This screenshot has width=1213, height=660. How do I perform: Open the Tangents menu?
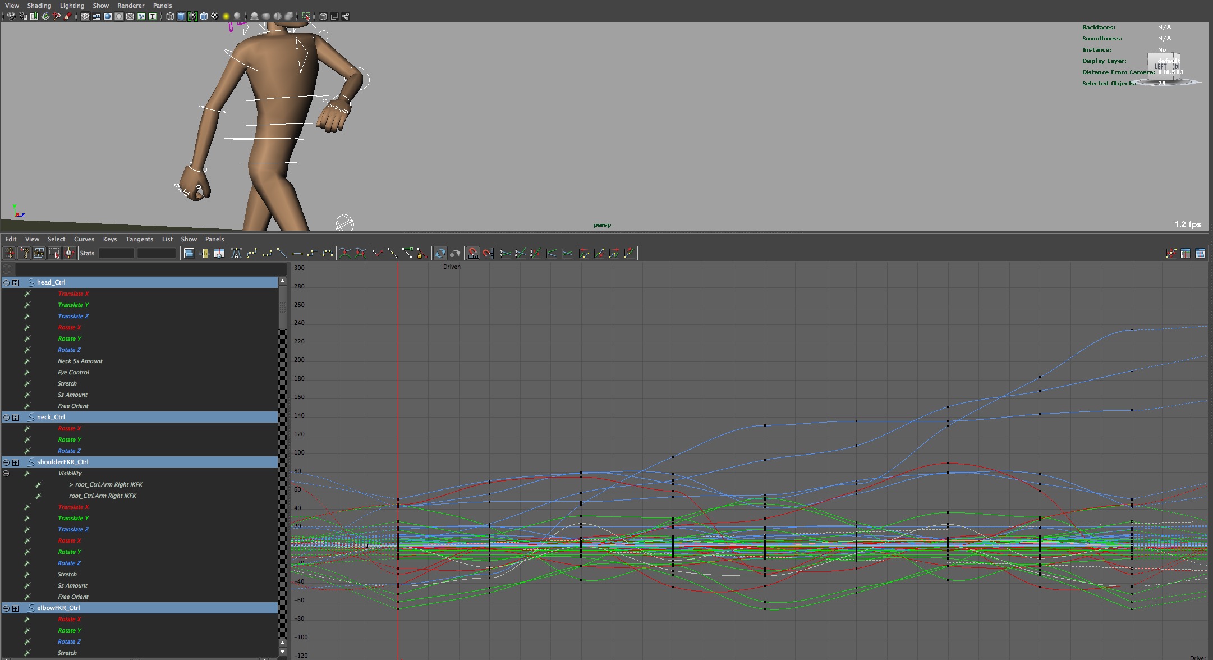pos(139,239)
